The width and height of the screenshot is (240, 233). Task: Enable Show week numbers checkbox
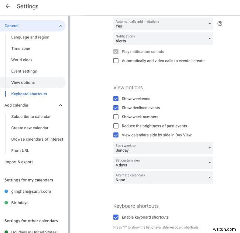coord(116,117)
